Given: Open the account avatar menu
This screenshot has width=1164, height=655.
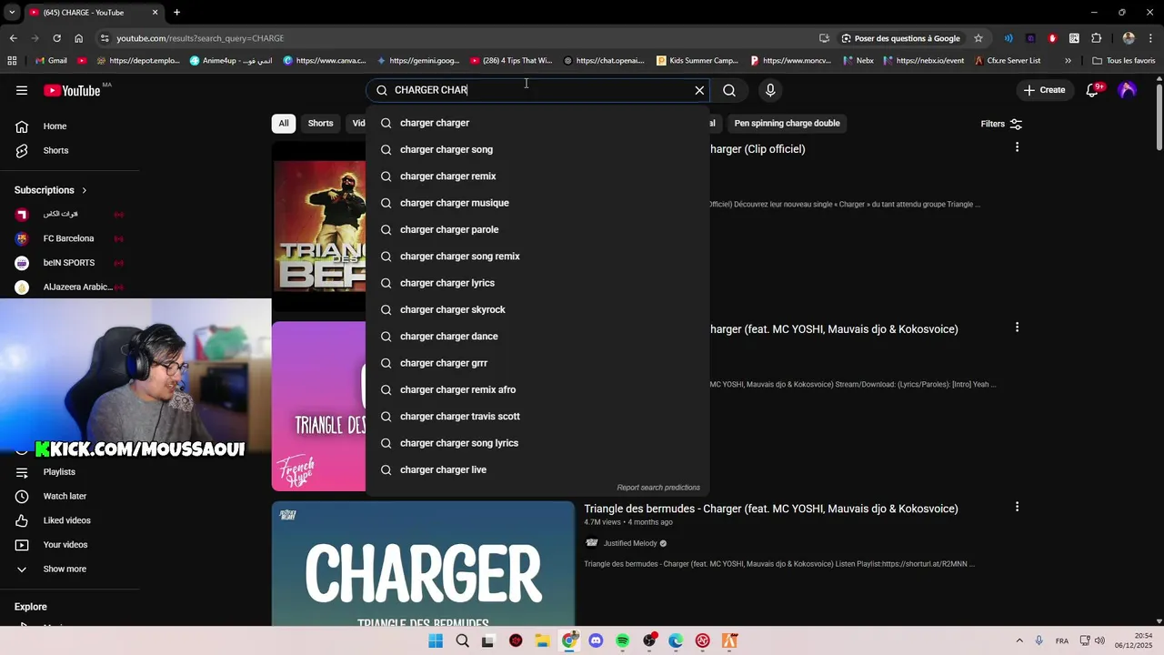Looking at the screenshot, I should (1128, 90).
